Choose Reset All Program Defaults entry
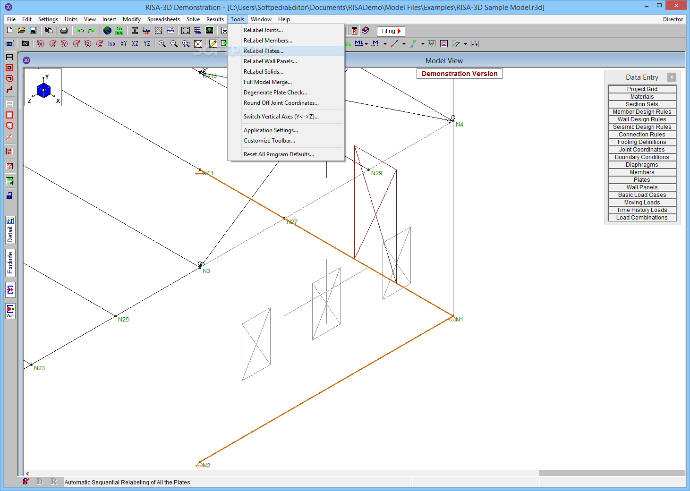690x491 pixels. click(x=286, y=154)
